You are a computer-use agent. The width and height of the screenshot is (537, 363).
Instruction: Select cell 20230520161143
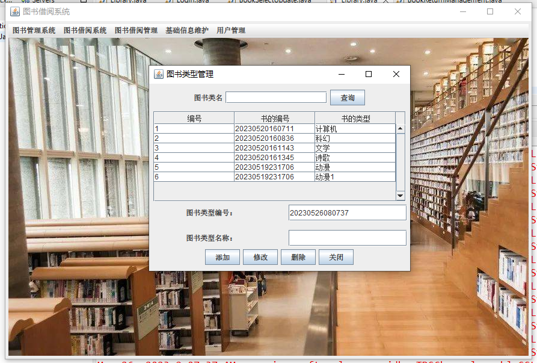pyautogui.click(x=275, y=147)
